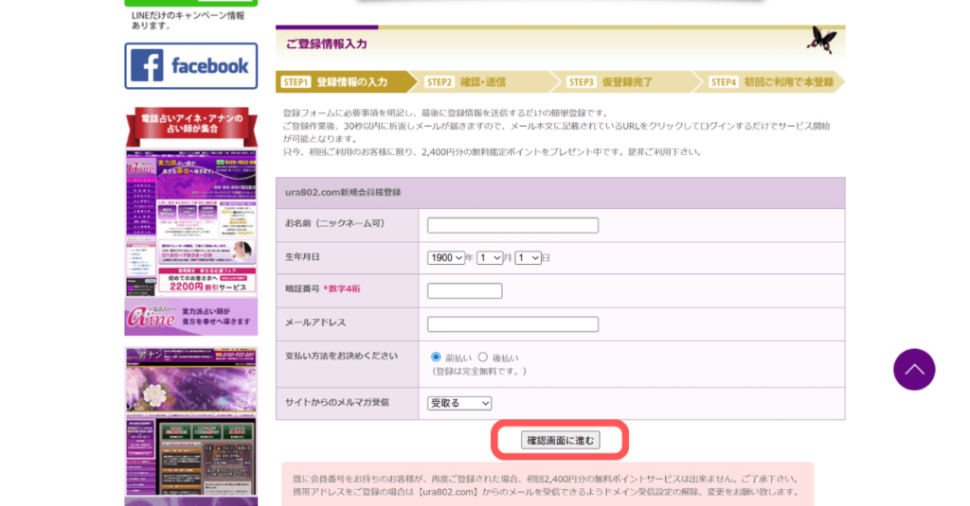This screenshot has width=970, height=506.
Task: Select the 前払い payment radio button
Action: [436, 358]
